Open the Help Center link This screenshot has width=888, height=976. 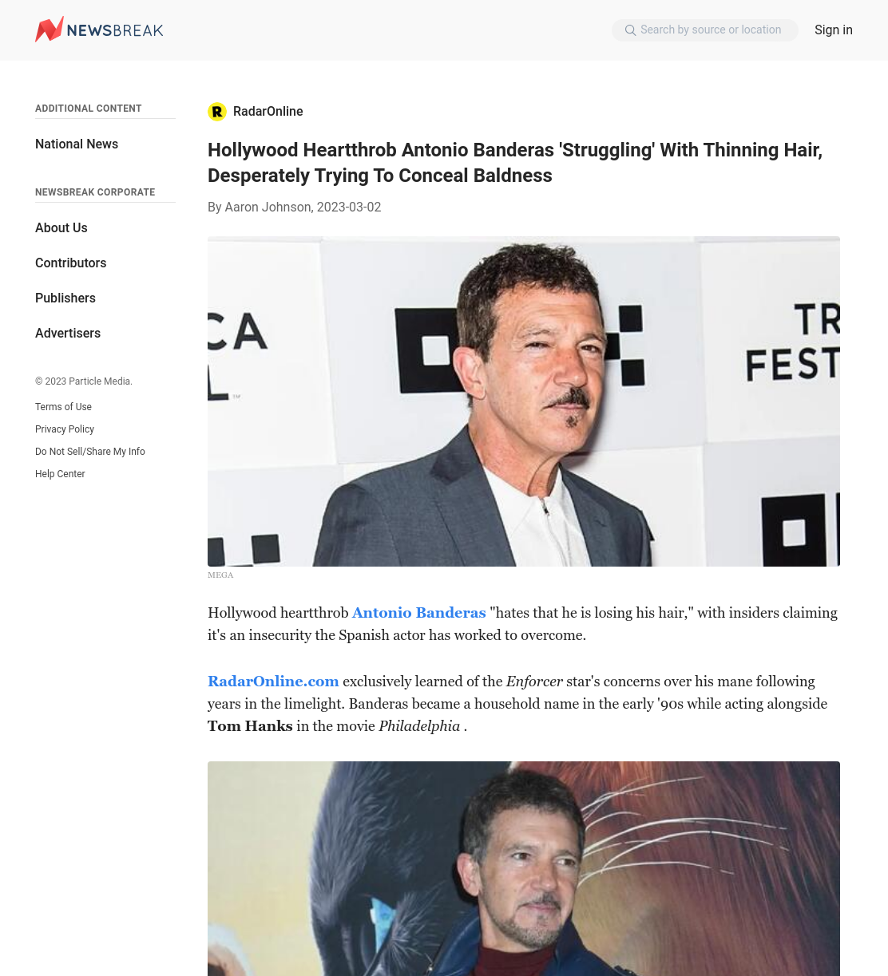[x=60, y=474]
